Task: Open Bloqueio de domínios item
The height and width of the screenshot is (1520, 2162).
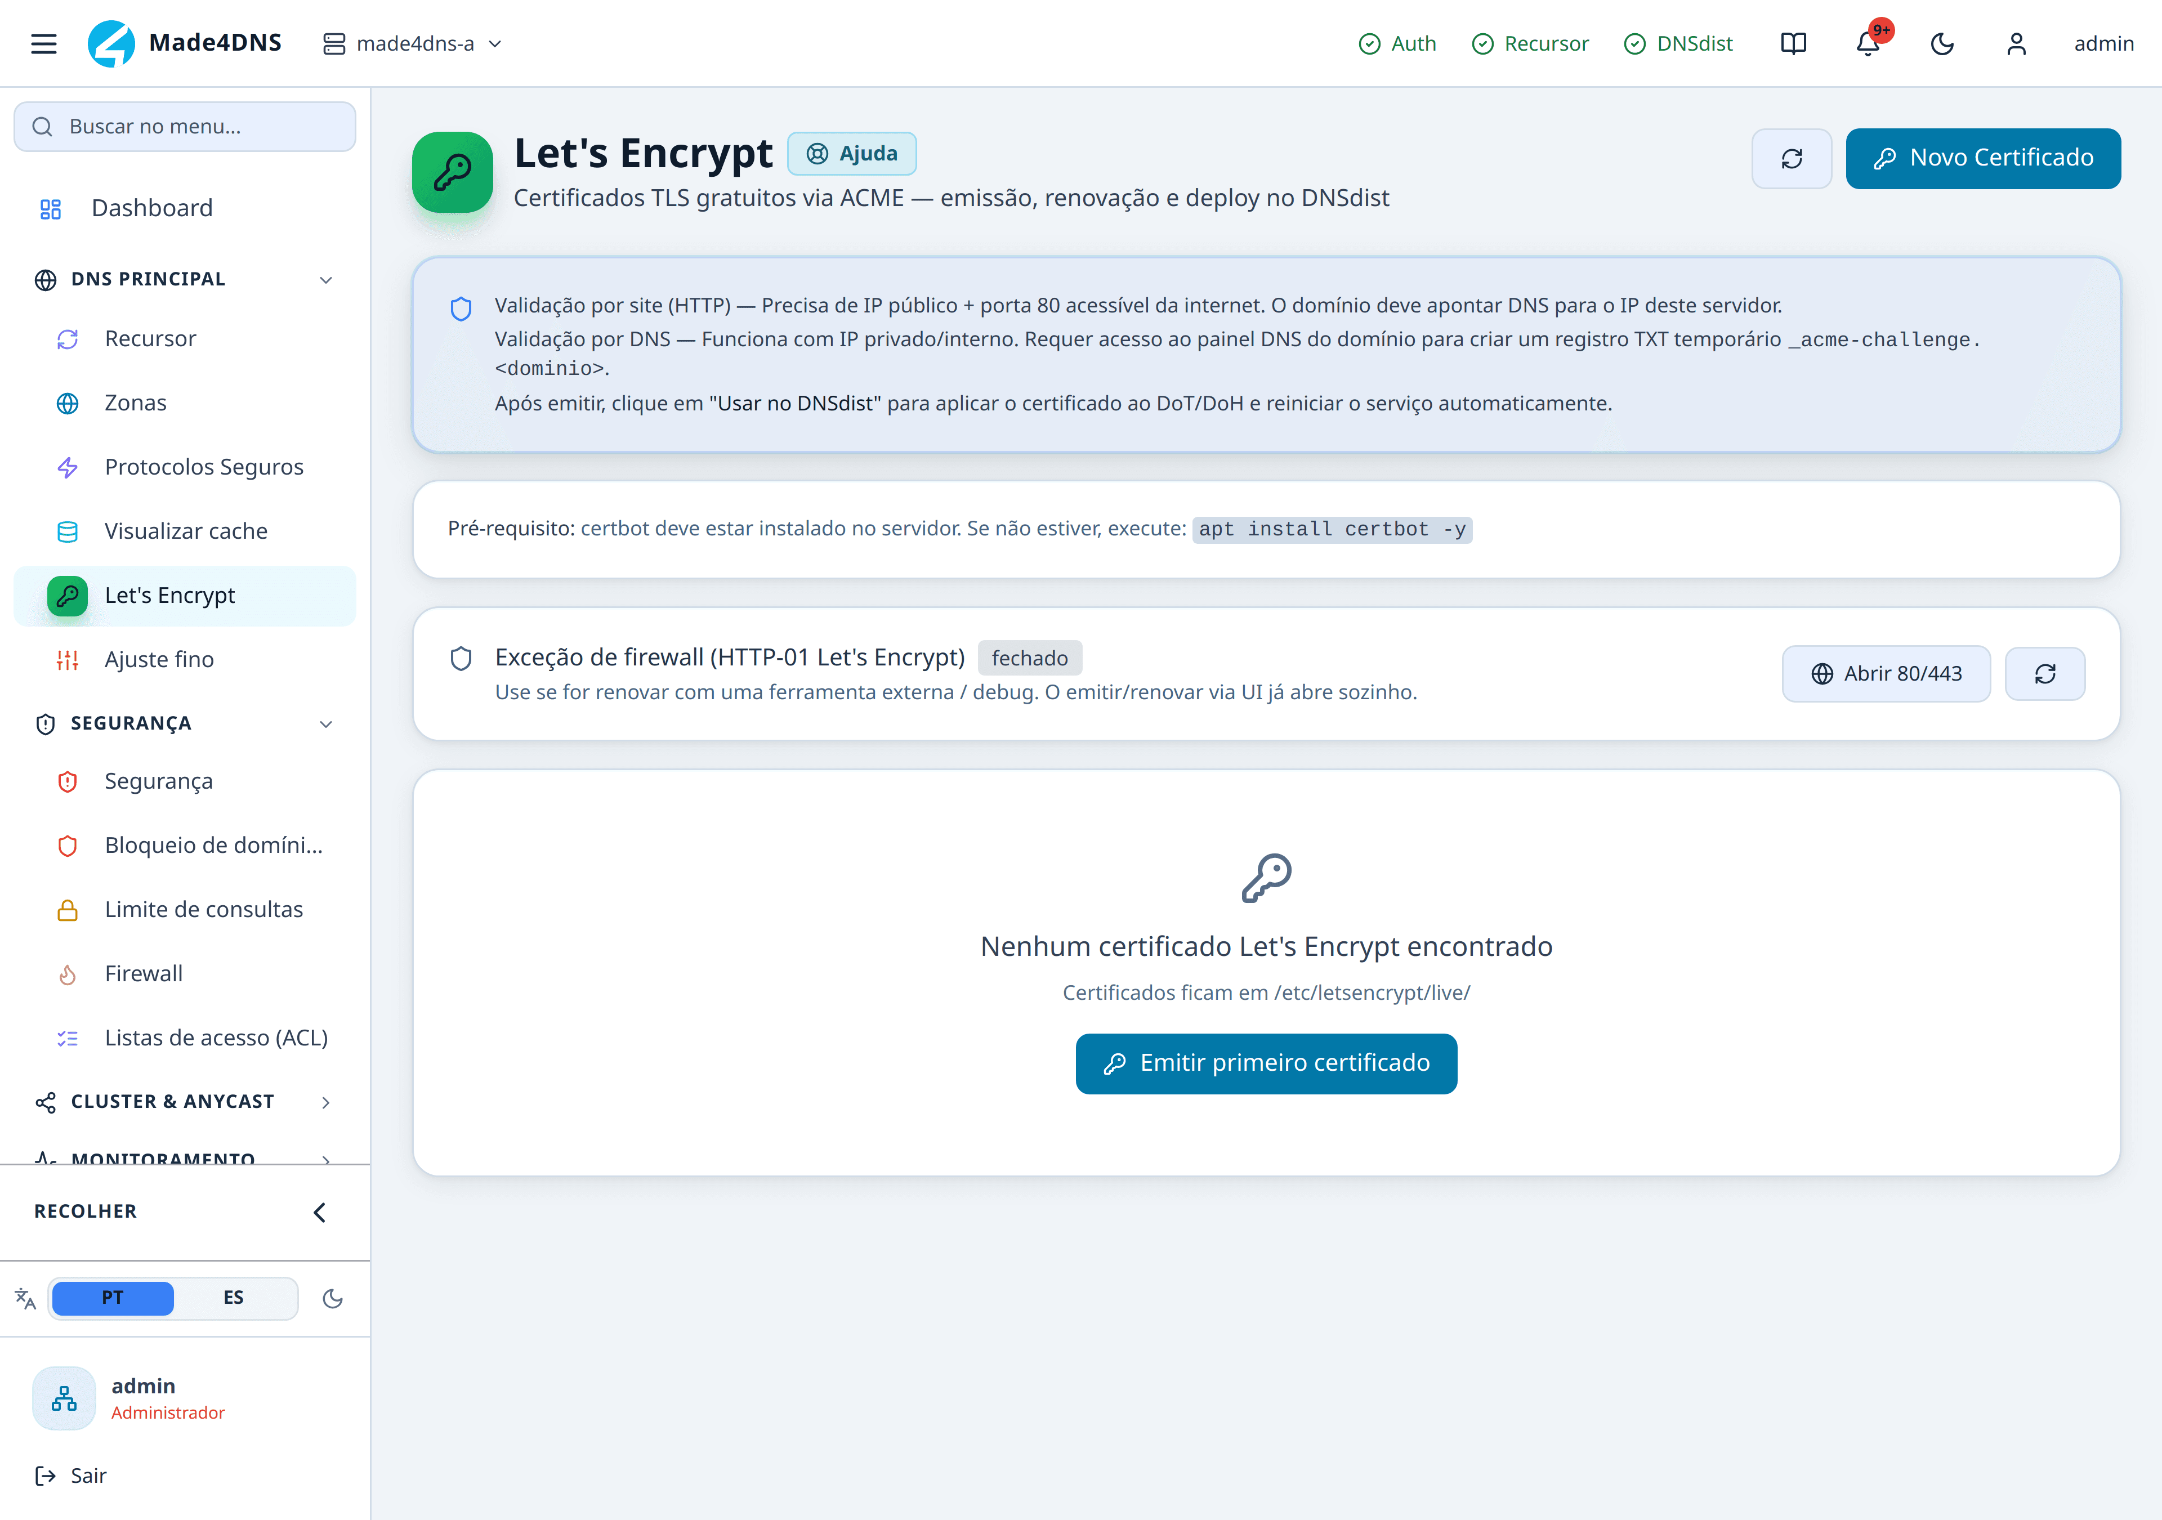Action: tap(185, 846)
